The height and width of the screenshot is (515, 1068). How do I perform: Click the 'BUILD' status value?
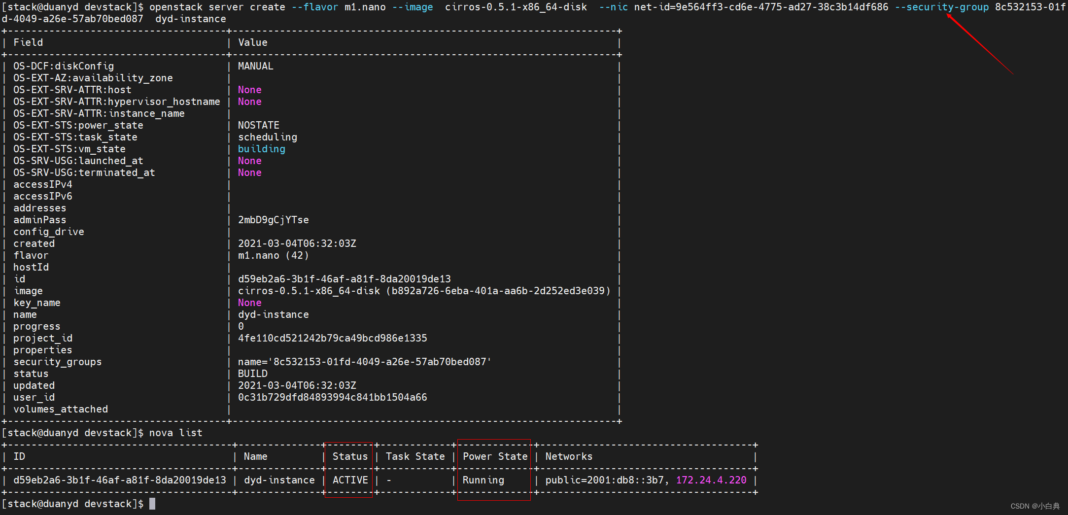[253, 374]
